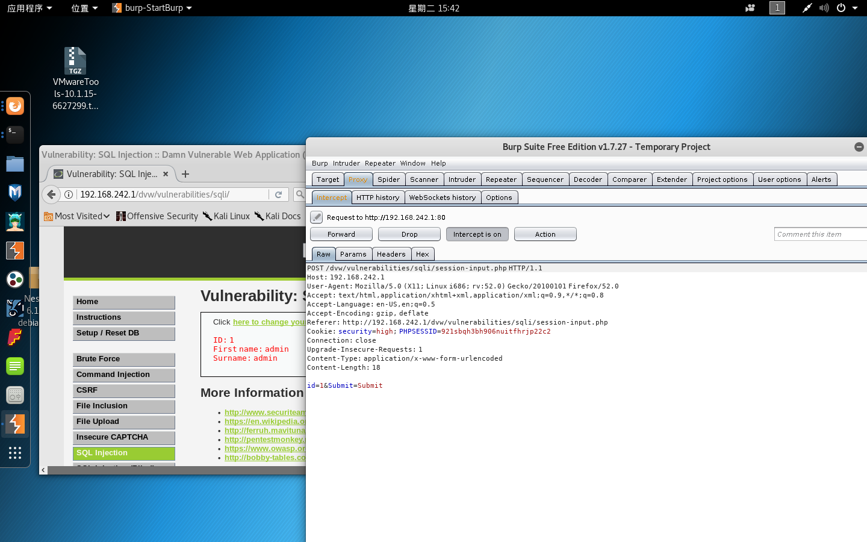Toggle Intercept is on button
Image resolution: width=867 pixels, height=542 pixels.
(477, 234)
